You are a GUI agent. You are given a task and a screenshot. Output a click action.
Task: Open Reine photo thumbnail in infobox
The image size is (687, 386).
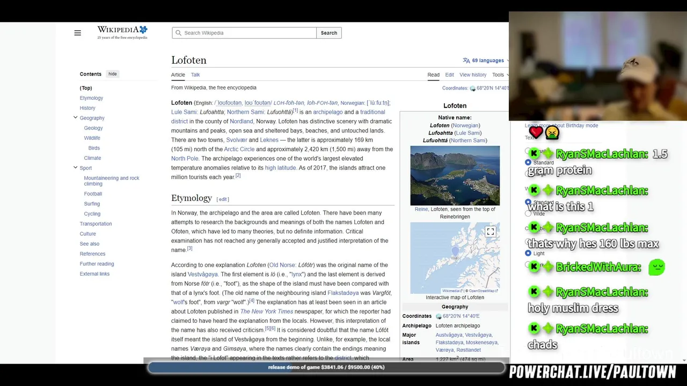455,176
